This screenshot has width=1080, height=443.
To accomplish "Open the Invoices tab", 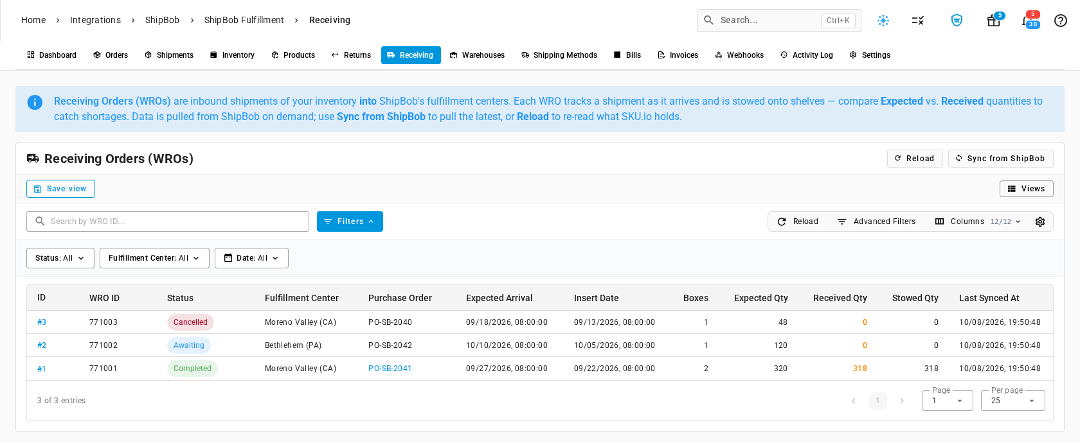I will (678, 55).
